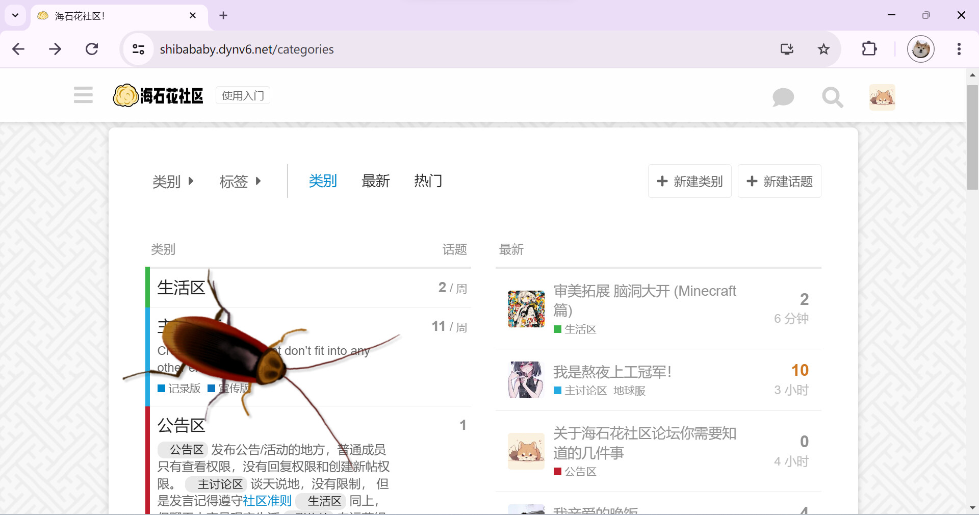979x515 pixels.
Task: Open the tab search dropdown arrow
Action: (x=15, y=15)
